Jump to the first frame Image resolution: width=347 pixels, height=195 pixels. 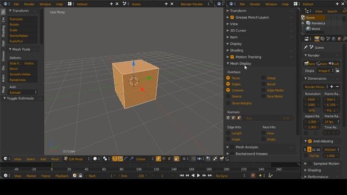pos(182,175)
